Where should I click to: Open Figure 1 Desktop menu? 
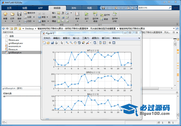click(95, 38)
